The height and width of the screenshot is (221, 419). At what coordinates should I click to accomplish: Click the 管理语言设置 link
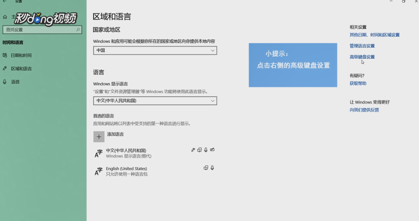[x=362, y=45]
